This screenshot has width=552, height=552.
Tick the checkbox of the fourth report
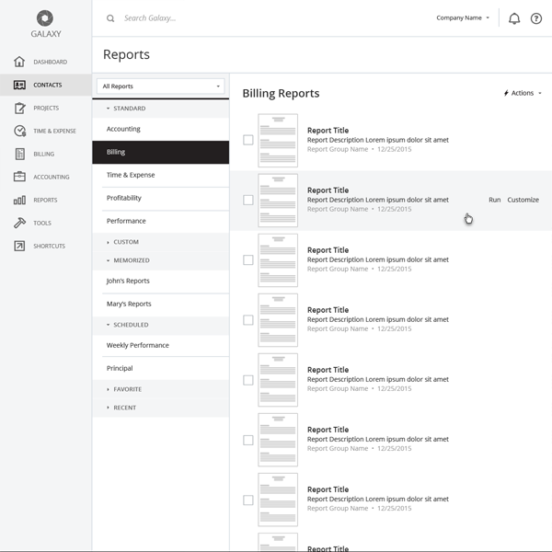click(x=248, y=319)
